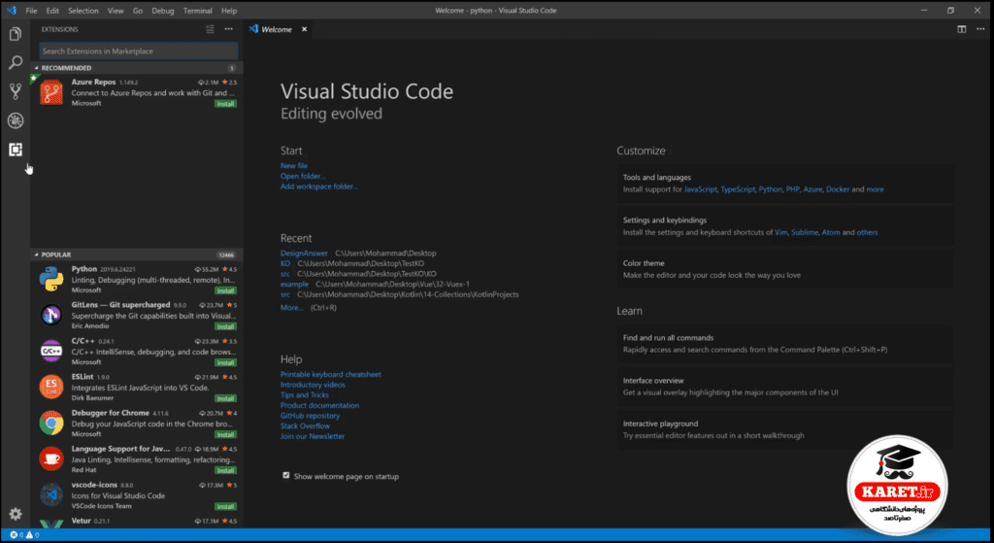This screenshot has width=994, height=543.
Task: Open recent DesignAnswer folder
Action: tap(304, 254)
